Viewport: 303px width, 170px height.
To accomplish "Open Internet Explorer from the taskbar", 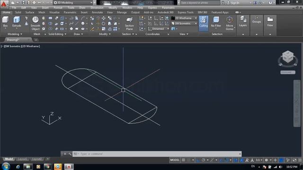I will click(x=18, y=167).
